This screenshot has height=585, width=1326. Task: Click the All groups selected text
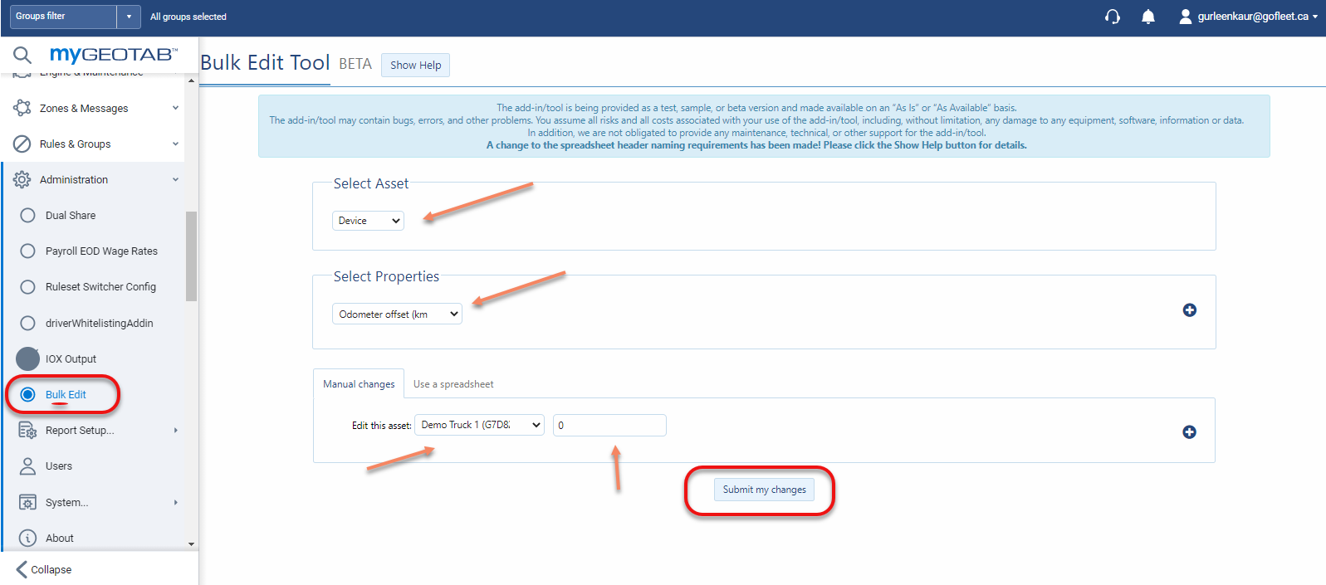pos(188,17)
